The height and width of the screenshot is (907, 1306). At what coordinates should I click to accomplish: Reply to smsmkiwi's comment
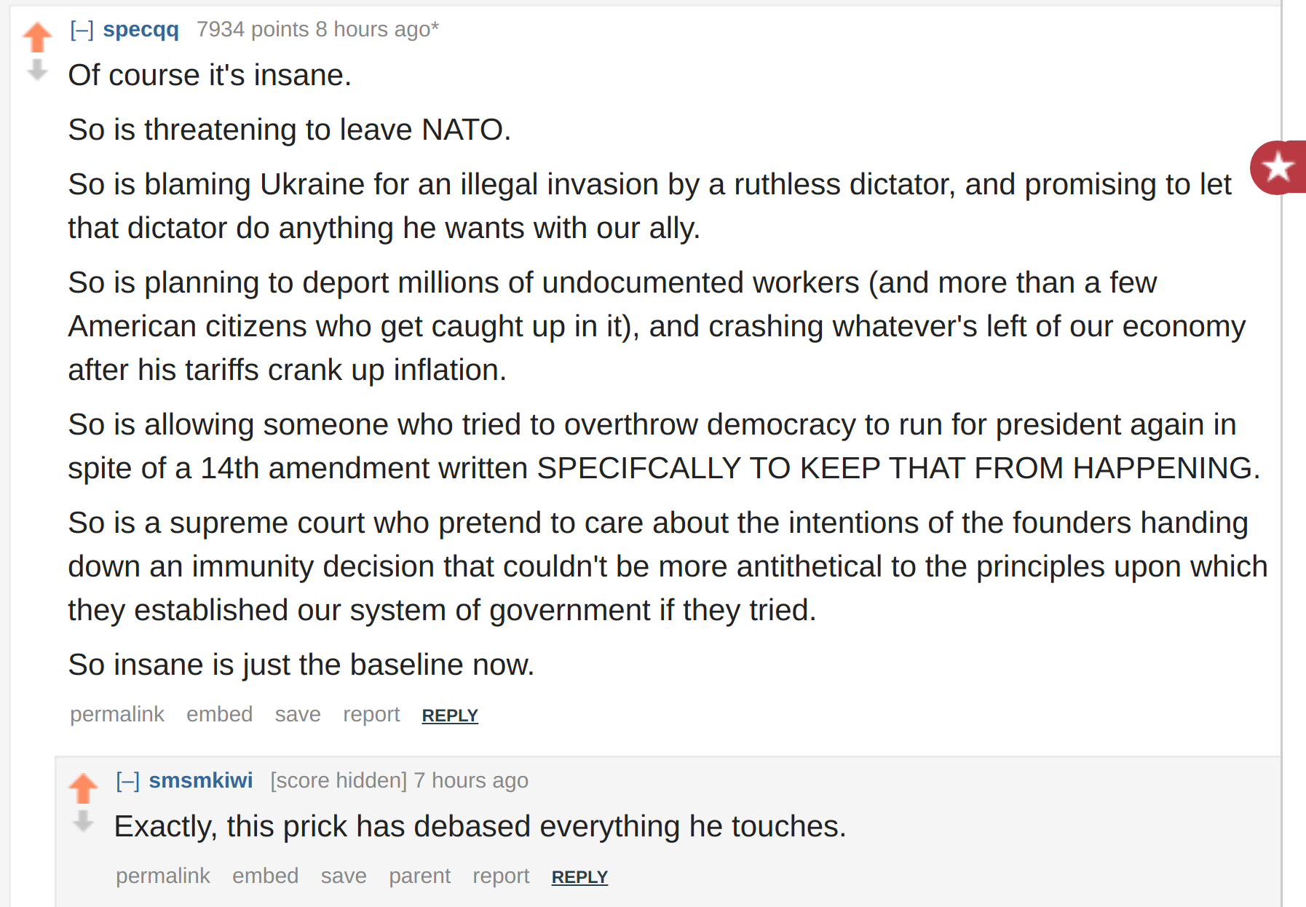579,877
